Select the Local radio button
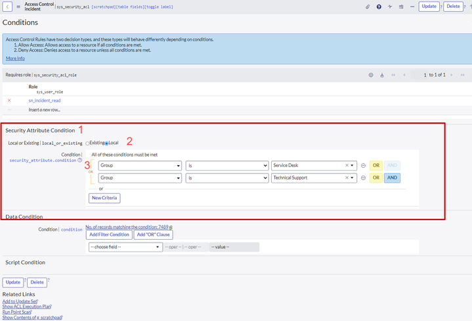472x321 pixels. pyautogui.click(x=107, y=143)
